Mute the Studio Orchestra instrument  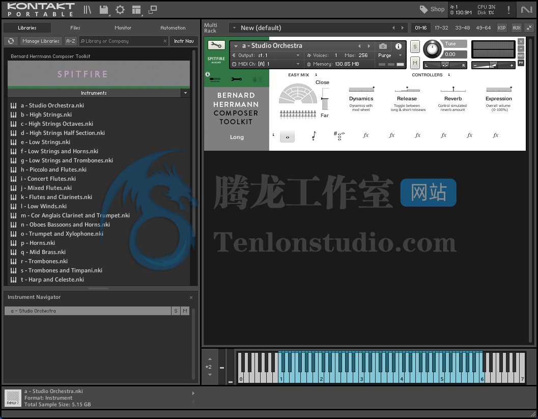(415, 63)
